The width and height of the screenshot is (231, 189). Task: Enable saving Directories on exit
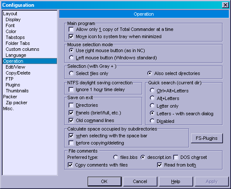(71, 105)
